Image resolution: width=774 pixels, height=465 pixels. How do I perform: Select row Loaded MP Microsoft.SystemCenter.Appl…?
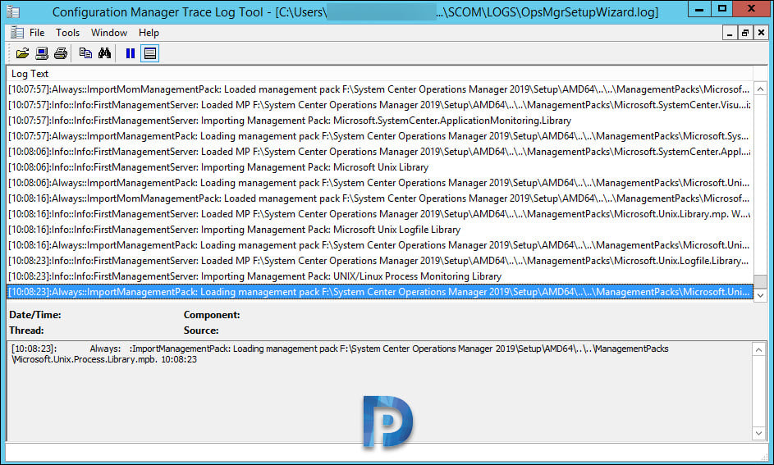[379, 152]
